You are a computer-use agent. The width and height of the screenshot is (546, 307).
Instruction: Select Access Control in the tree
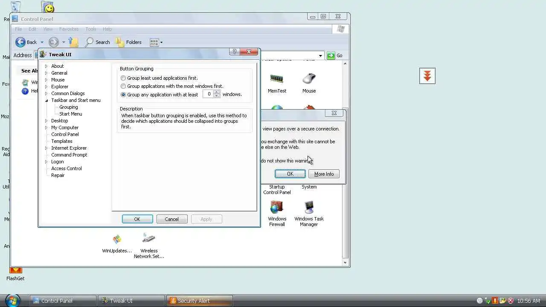point(67,168)
